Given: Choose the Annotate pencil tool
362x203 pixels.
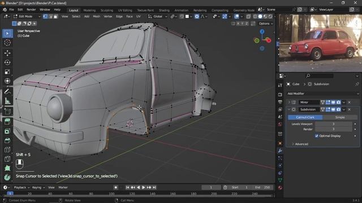Looking at the screenshot, I should (x=7, y=91).
